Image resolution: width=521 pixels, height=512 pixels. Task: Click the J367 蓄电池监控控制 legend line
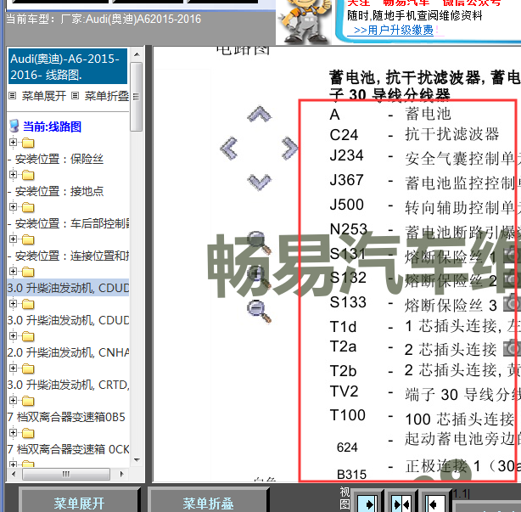[424, 181]
